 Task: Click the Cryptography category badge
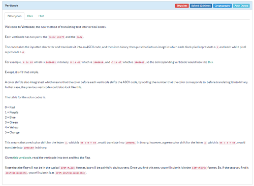[223, 6]
